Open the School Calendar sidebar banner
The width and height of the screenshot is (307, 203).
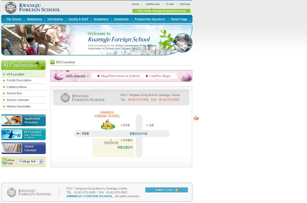23,148
